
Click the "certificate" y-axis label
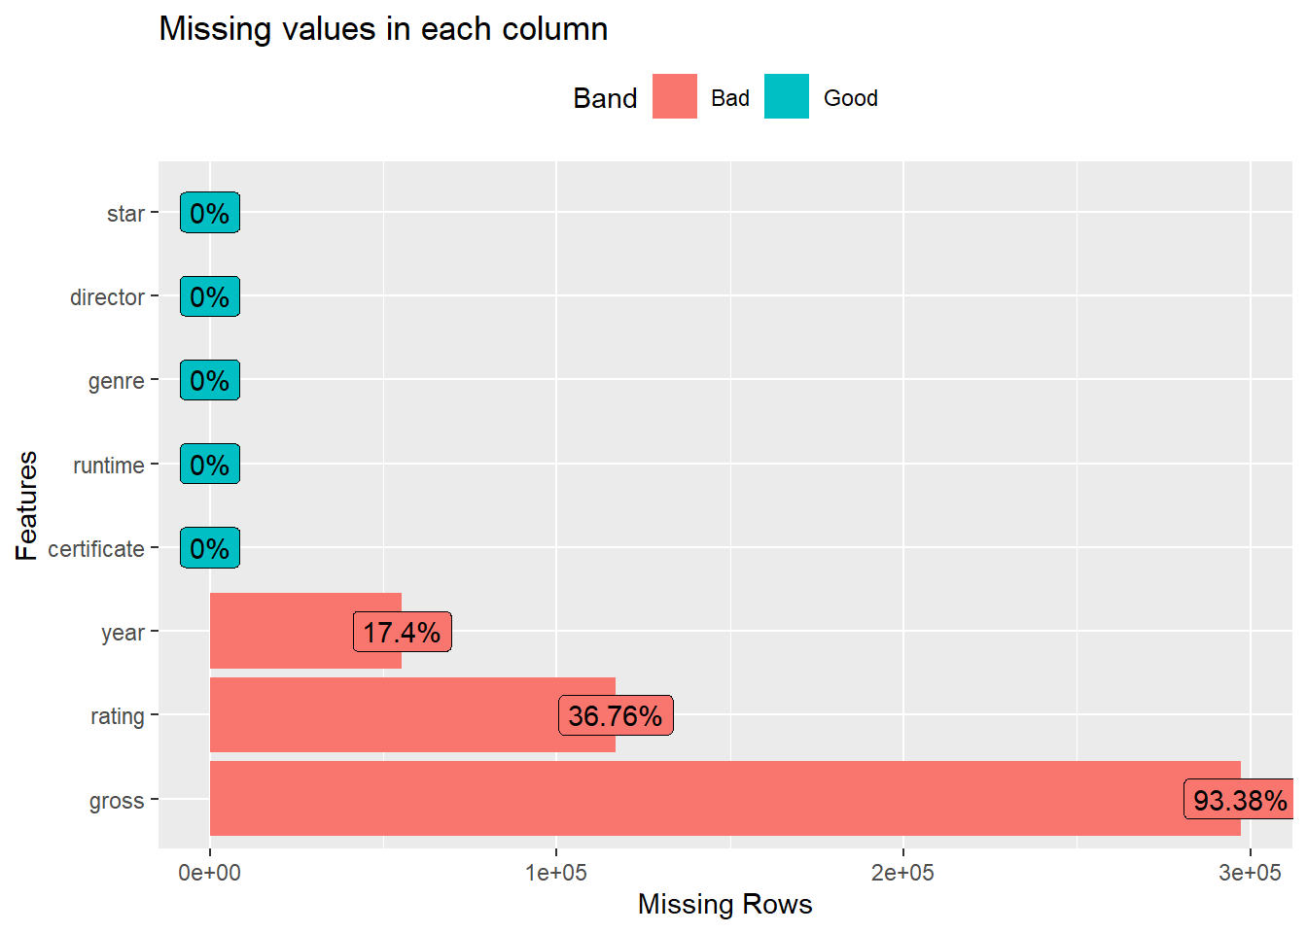(x=95, y=549)
